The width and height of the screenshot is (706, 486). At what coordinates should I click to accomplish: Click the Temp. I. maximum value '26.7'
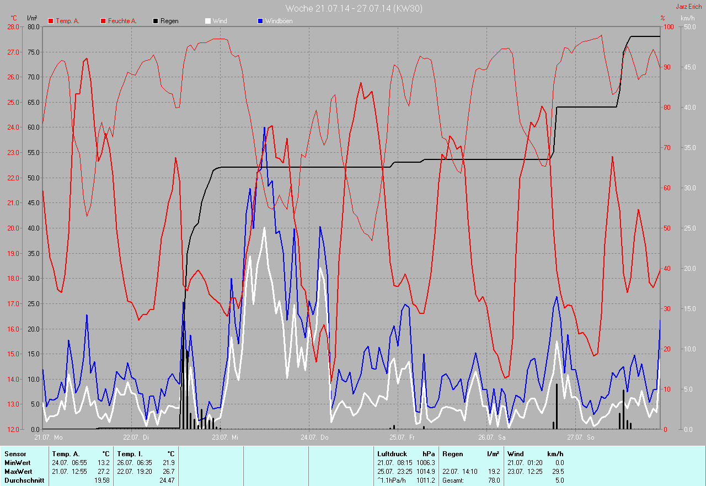168,472
